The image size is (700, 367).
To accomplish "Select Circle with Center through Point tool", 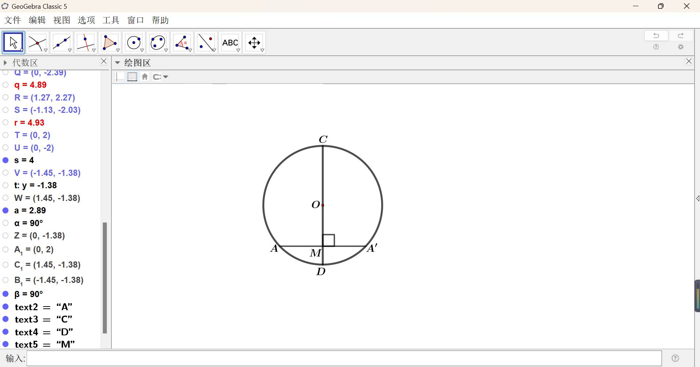I will [x=133, y=43].
